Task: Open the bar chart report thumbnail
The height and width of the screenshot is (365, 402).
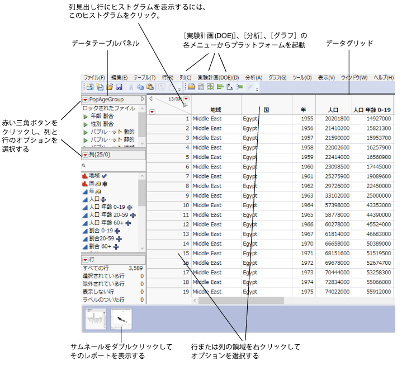Action: click(96, 319)
